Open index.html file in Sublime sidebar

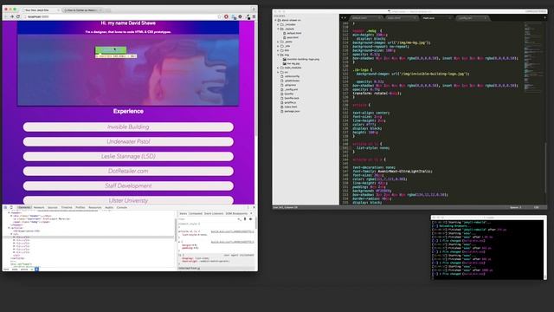pyautogui.click(x=291, y=107)
